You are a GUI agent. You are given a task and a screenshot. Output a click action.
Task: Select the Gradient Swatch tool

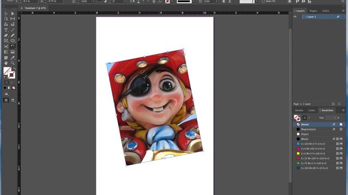pyautogui.click(x=6, y=52)
